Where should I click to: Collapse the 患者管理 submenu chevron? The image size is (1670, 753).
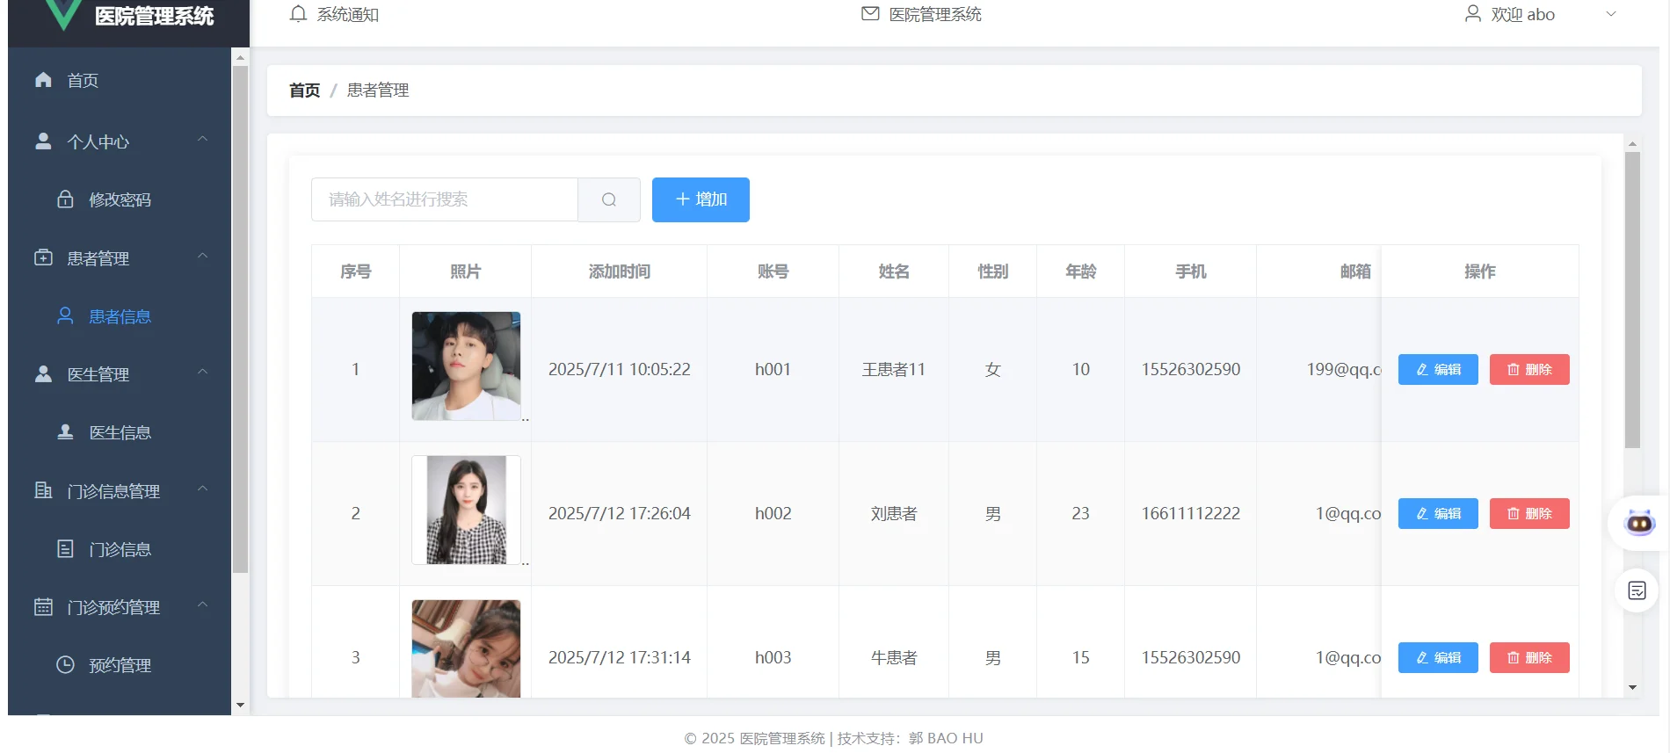tap(203, 257)
